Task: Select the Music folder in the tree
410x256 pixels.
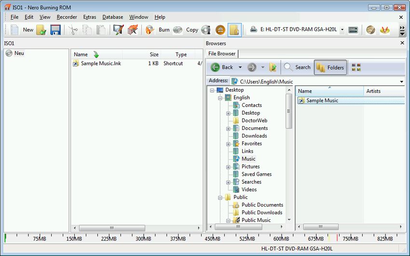Action: coord(248,159)
